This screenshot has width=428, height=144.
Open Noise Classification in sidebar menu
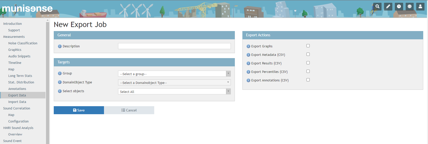[23, 43]
